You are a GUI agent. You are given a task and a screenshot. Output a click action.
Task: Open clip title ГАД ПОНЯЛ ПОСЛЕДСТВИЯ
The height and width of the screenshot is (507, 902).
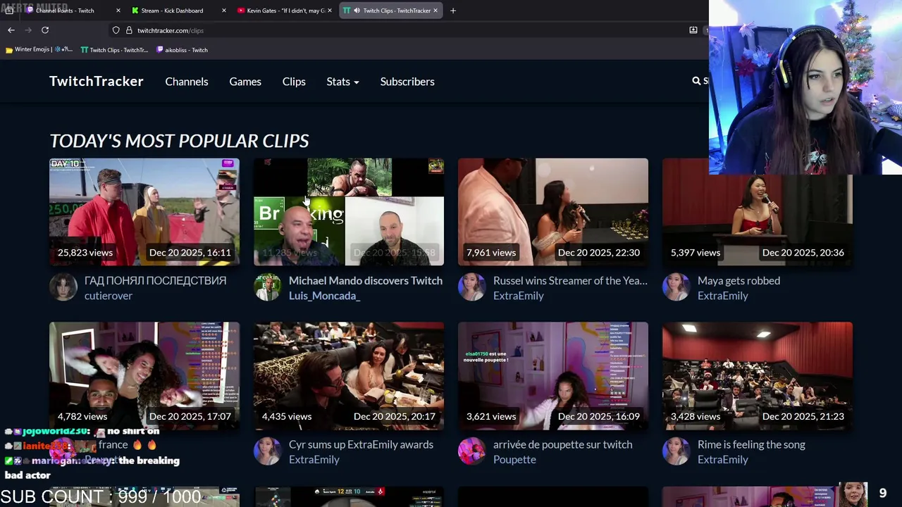click(155, 280)
